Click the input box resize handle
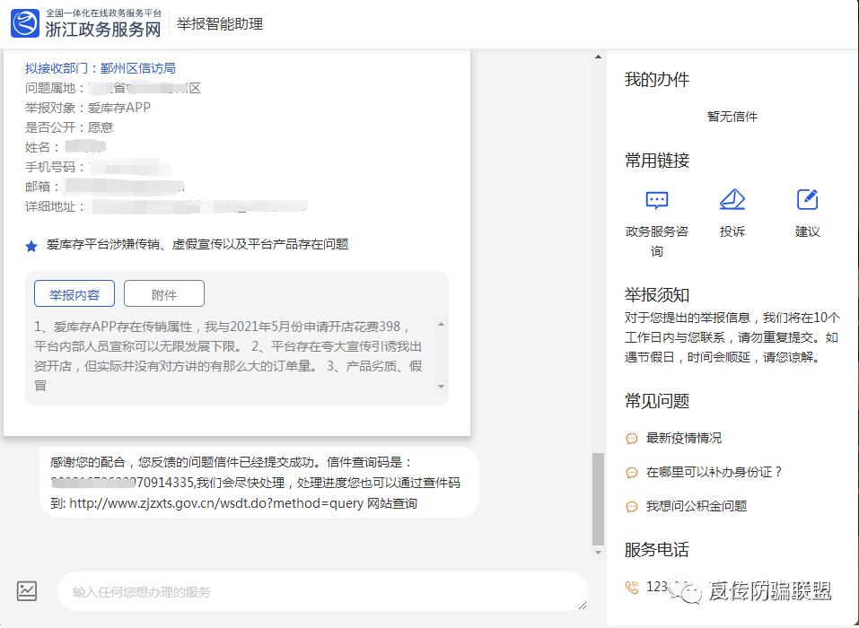The width and height of the screenshot is (859, 628). pos(583,606)
